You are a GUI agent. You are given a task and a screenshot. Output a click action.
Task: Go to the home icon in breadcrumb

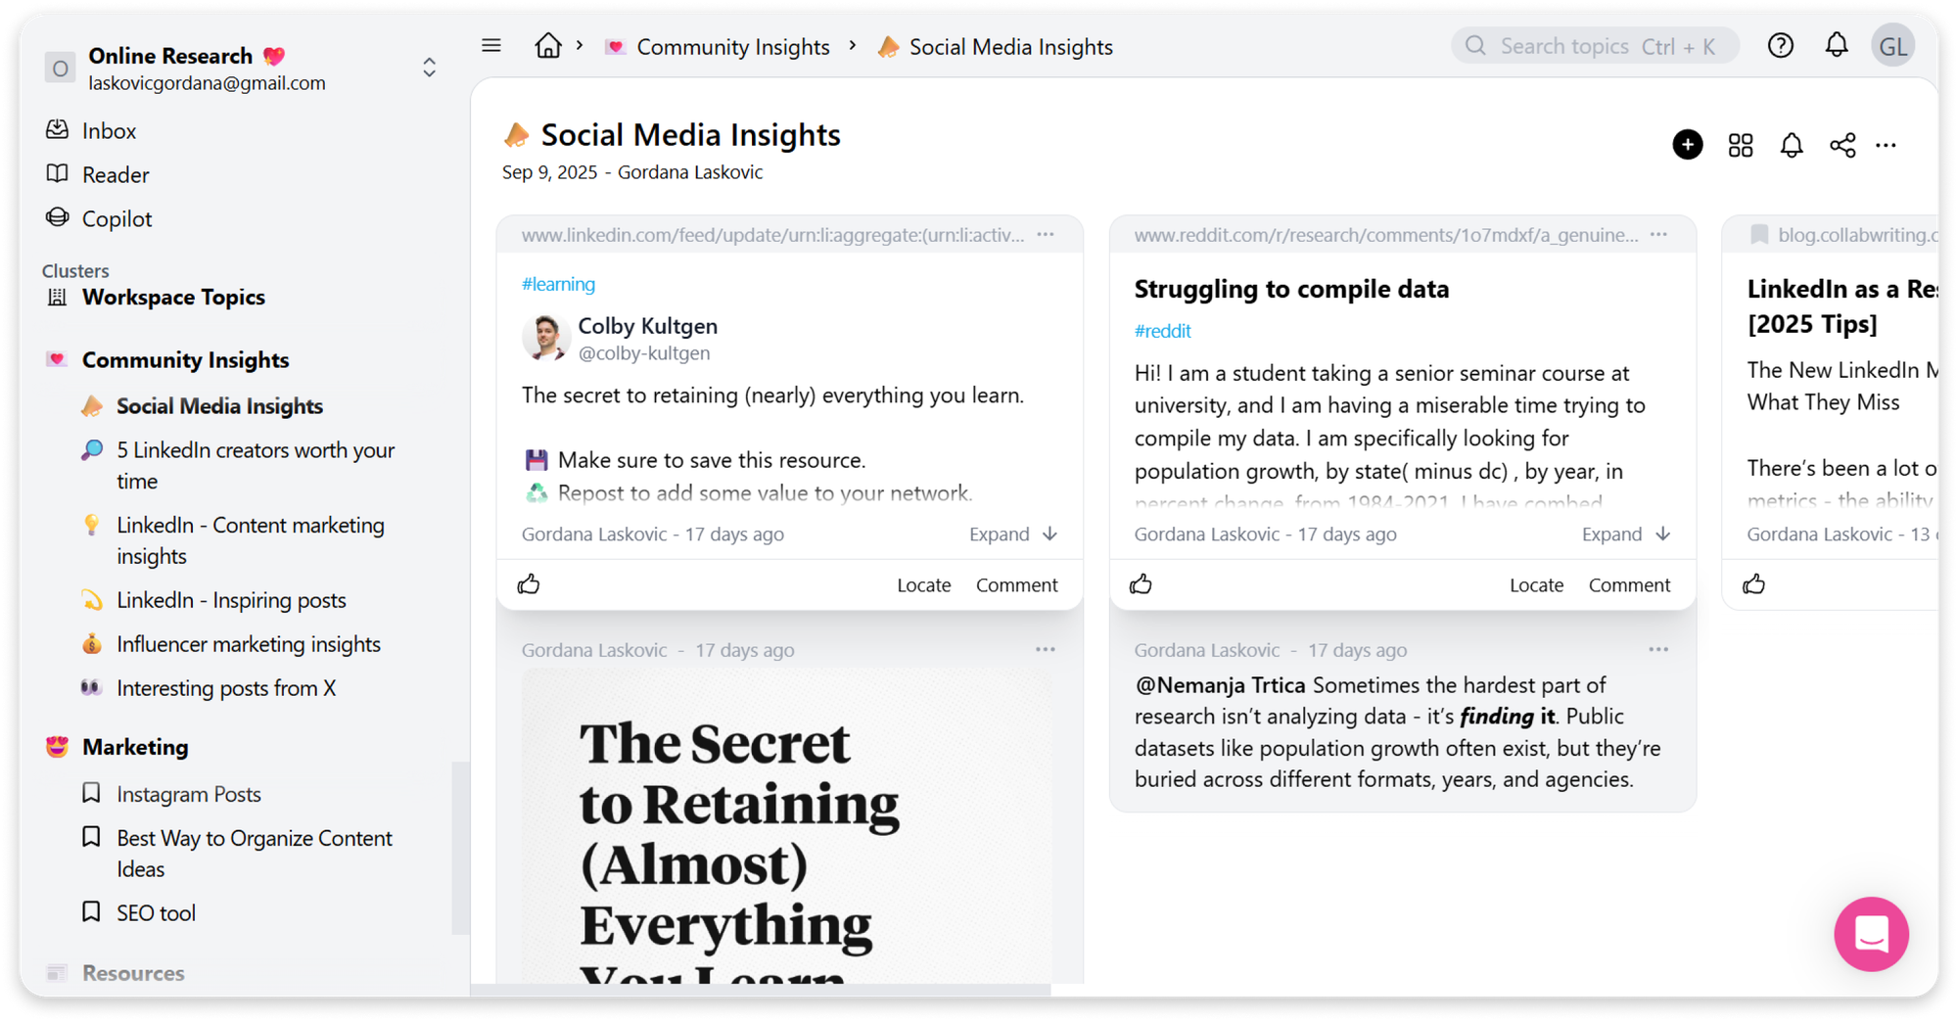[x=548, y=46]
